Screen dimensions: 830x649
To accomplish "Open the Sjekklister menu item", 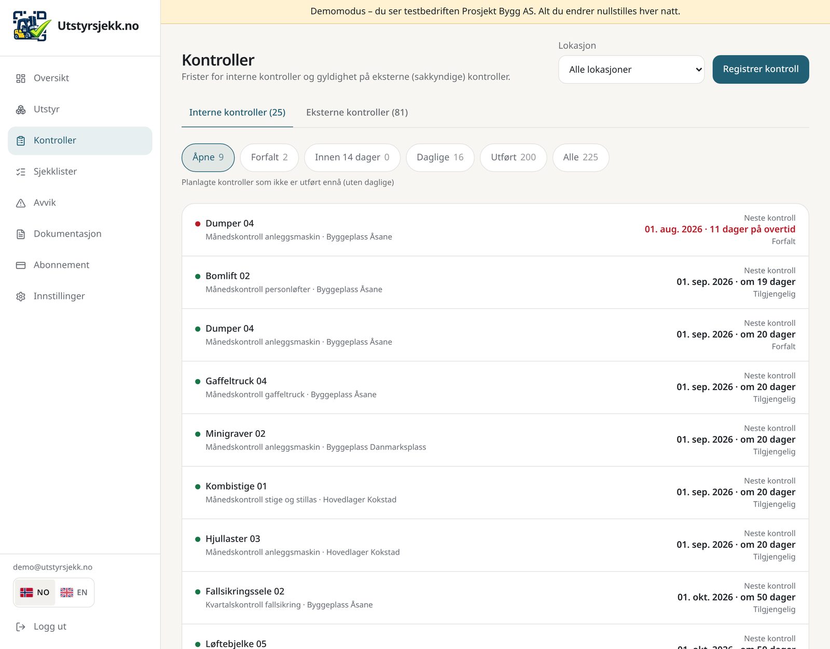I will [80, 172].
